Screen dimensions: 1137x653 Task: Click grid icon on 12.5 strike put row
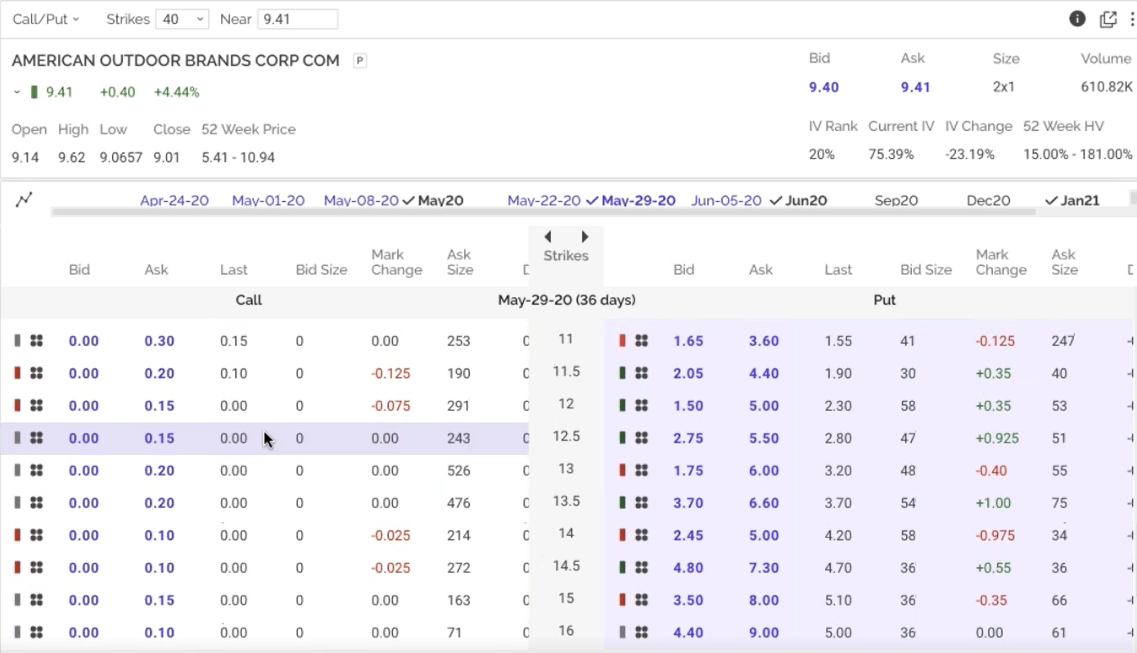[x=641, y=438]
